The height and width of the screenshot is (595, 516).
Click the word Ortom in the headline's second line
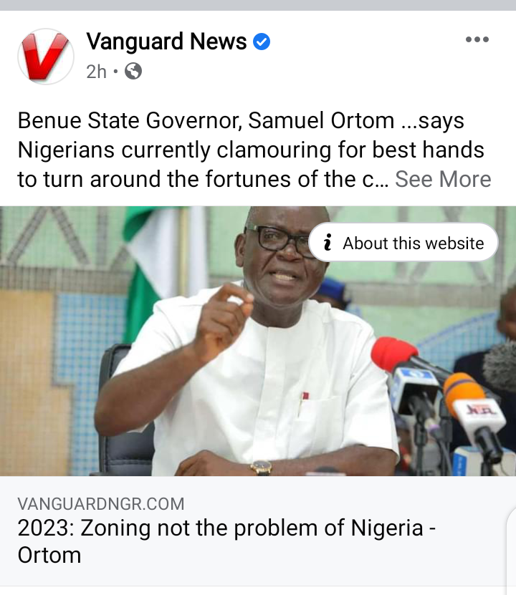49,555
